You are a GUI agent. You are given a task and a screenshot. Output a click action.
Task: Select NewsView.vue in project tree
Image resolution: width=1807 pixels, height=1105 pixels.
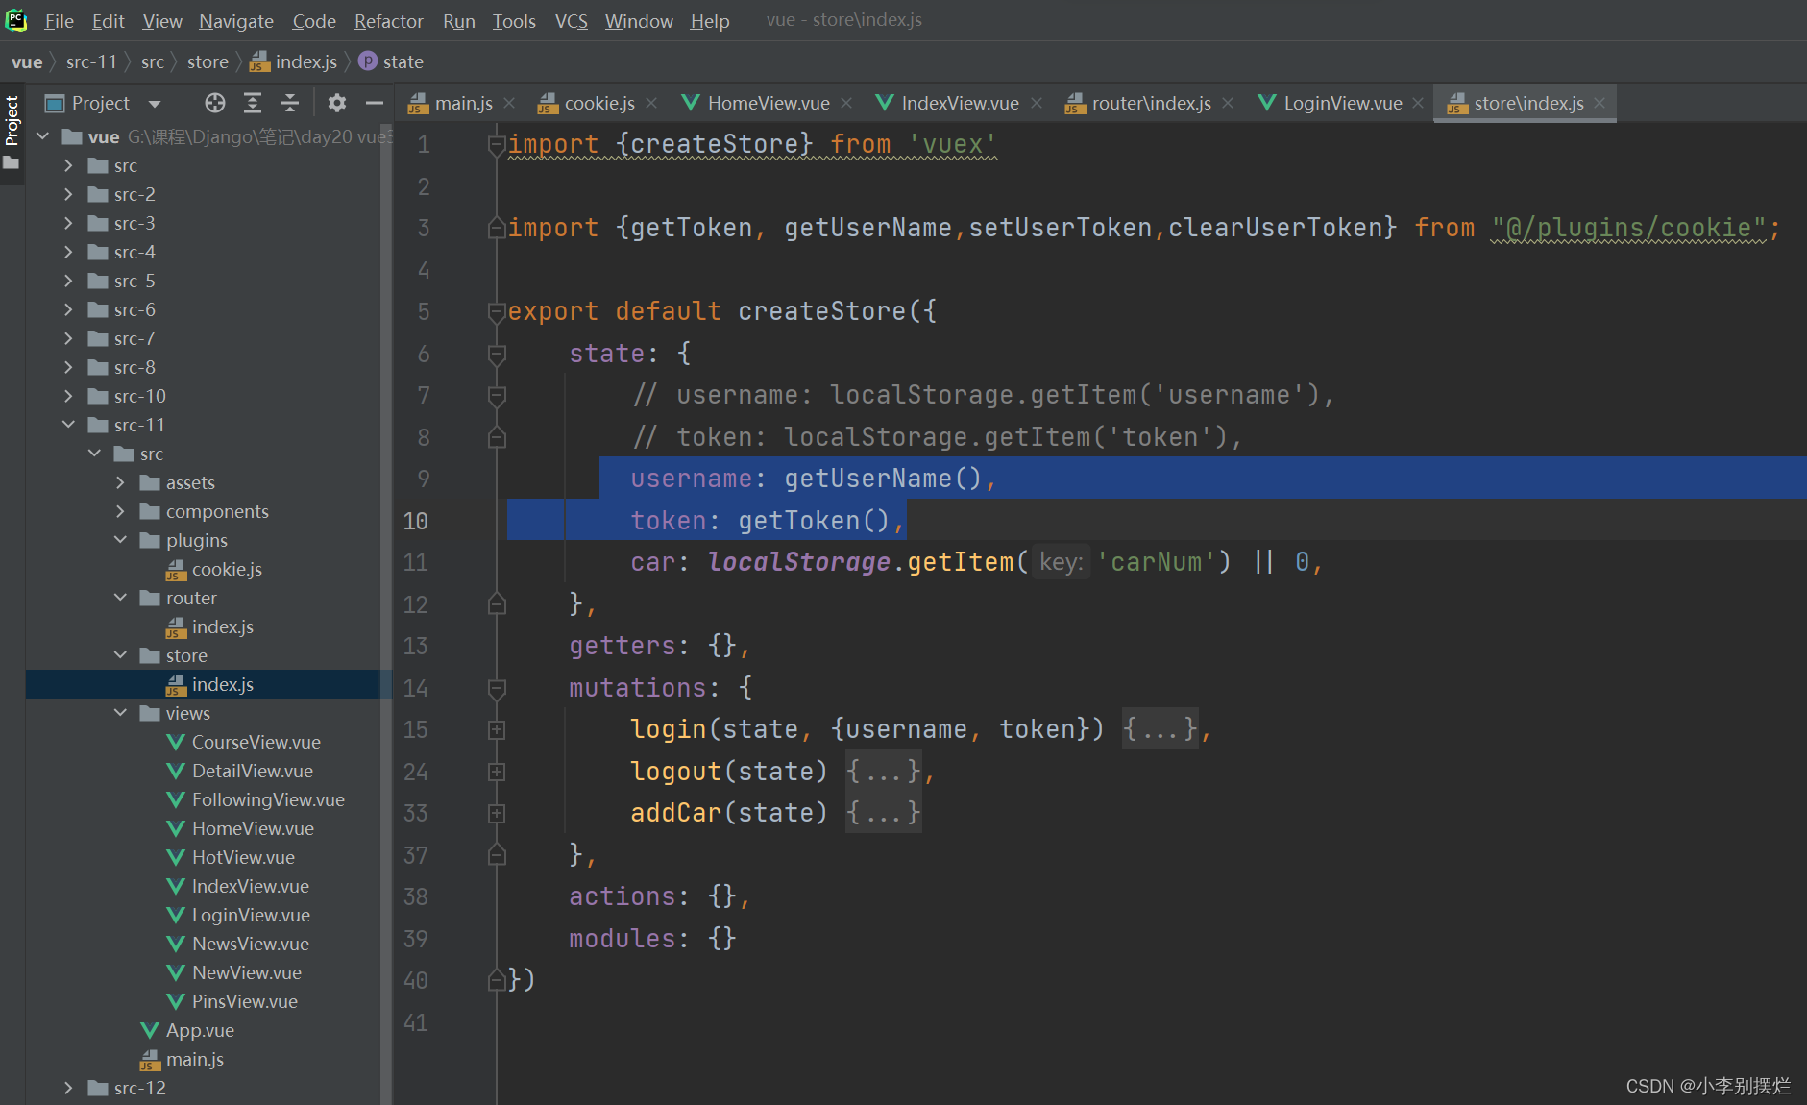pyautogui.click(x=238, y=944)
